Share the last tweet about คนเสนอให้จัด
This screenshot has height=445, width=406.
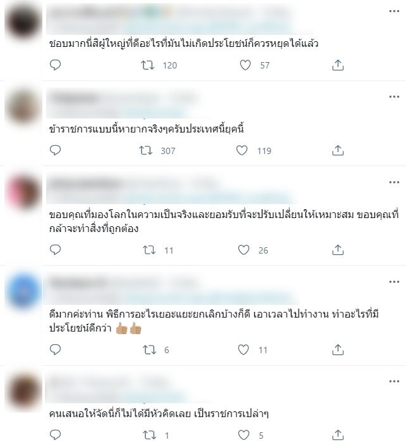[338, 435]
